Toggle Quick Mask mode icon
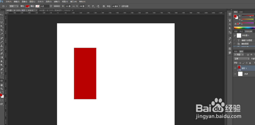Image resolution: width=255 pixels, height=125 pixels. (x=2, y=100)
